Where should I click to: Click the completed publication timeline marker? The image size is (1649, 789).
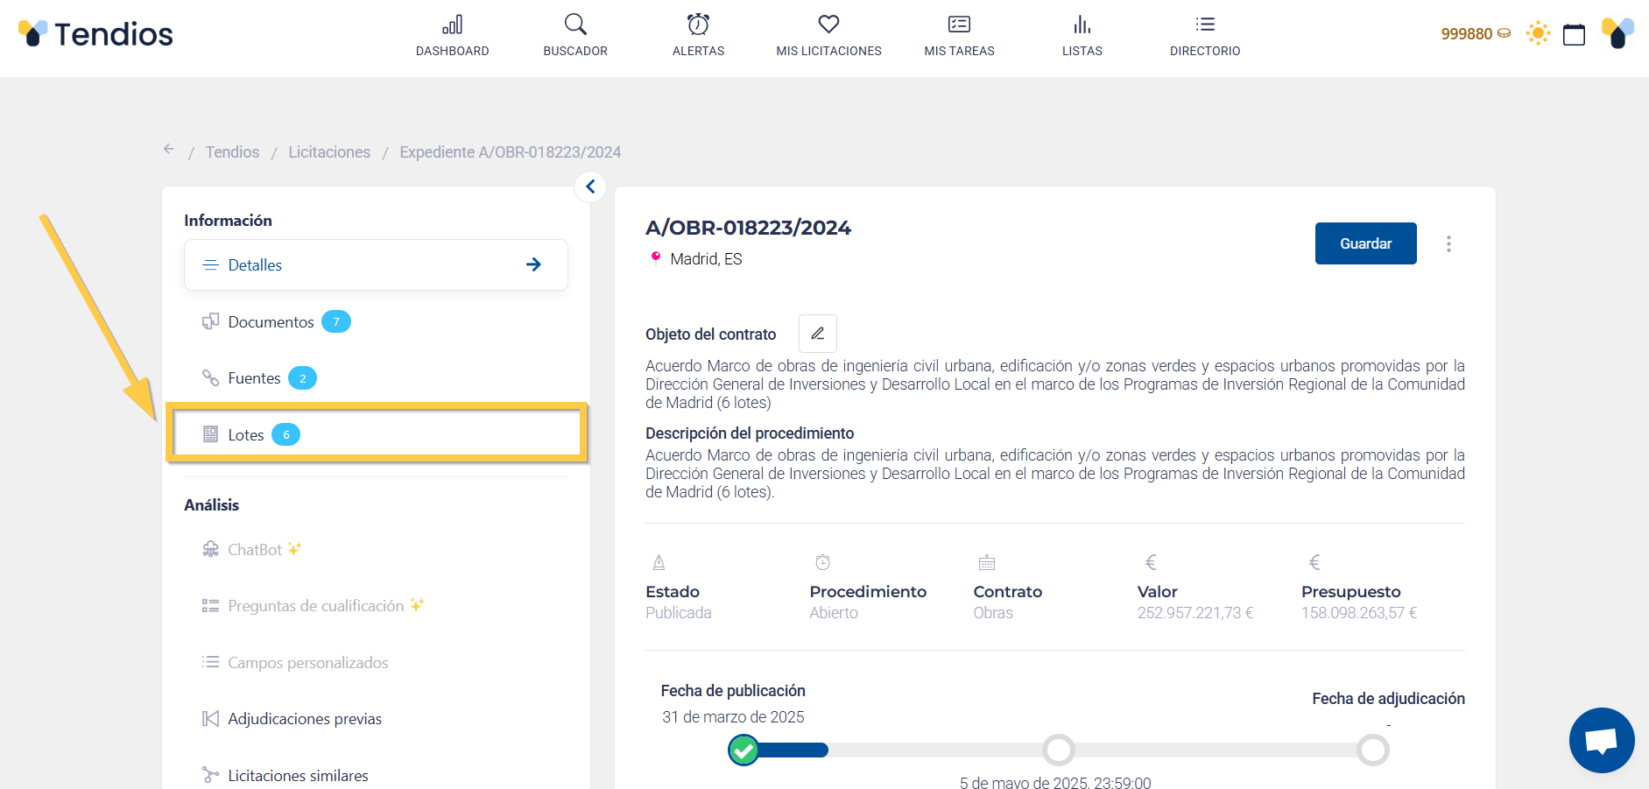(x=743, y=750)
